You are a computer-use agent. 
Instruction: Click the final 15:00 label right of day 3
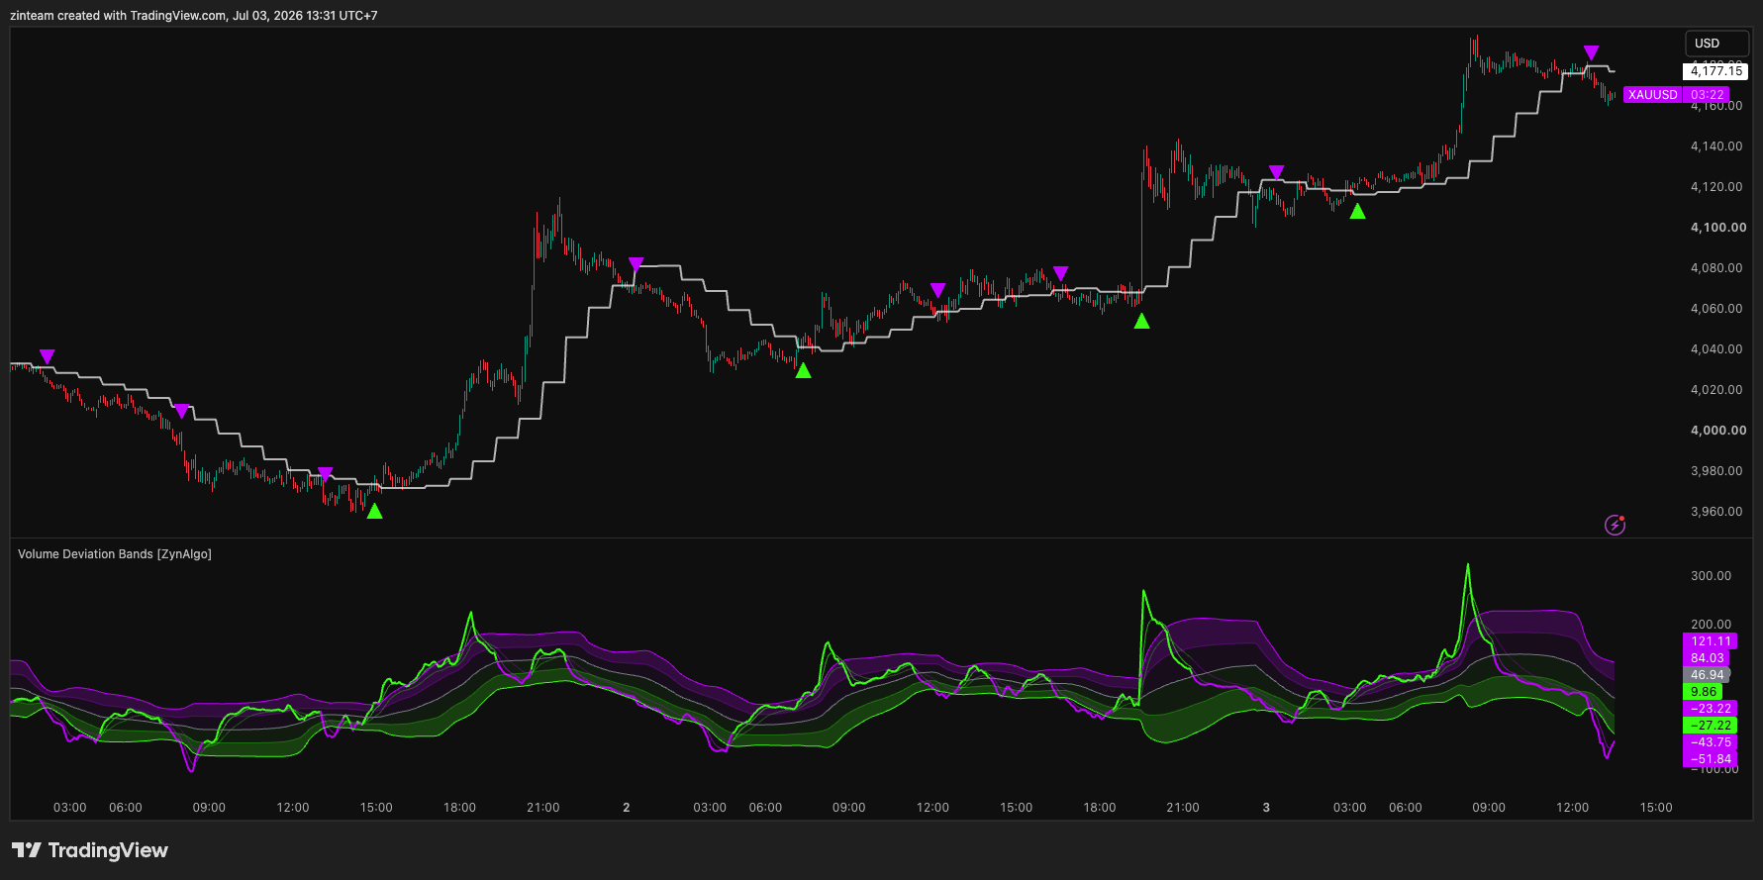pos(1656,808)
